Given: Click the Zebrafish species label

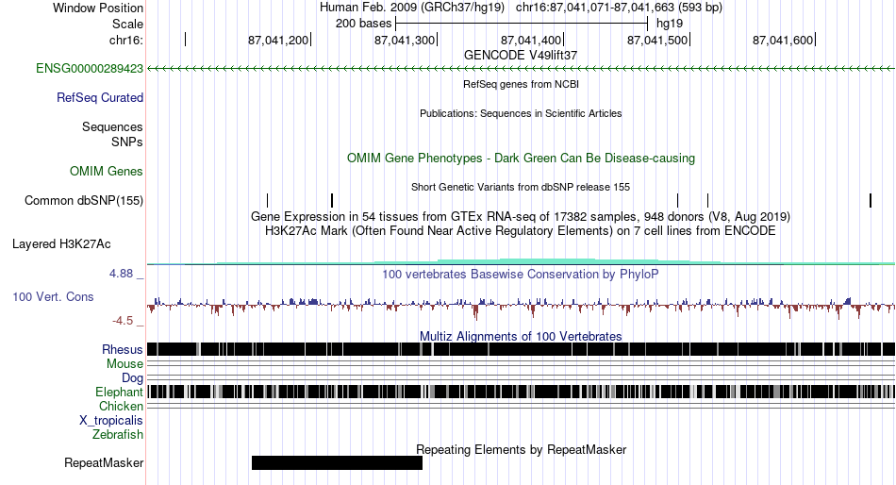Looking at the screenshot, I should 118,435.
